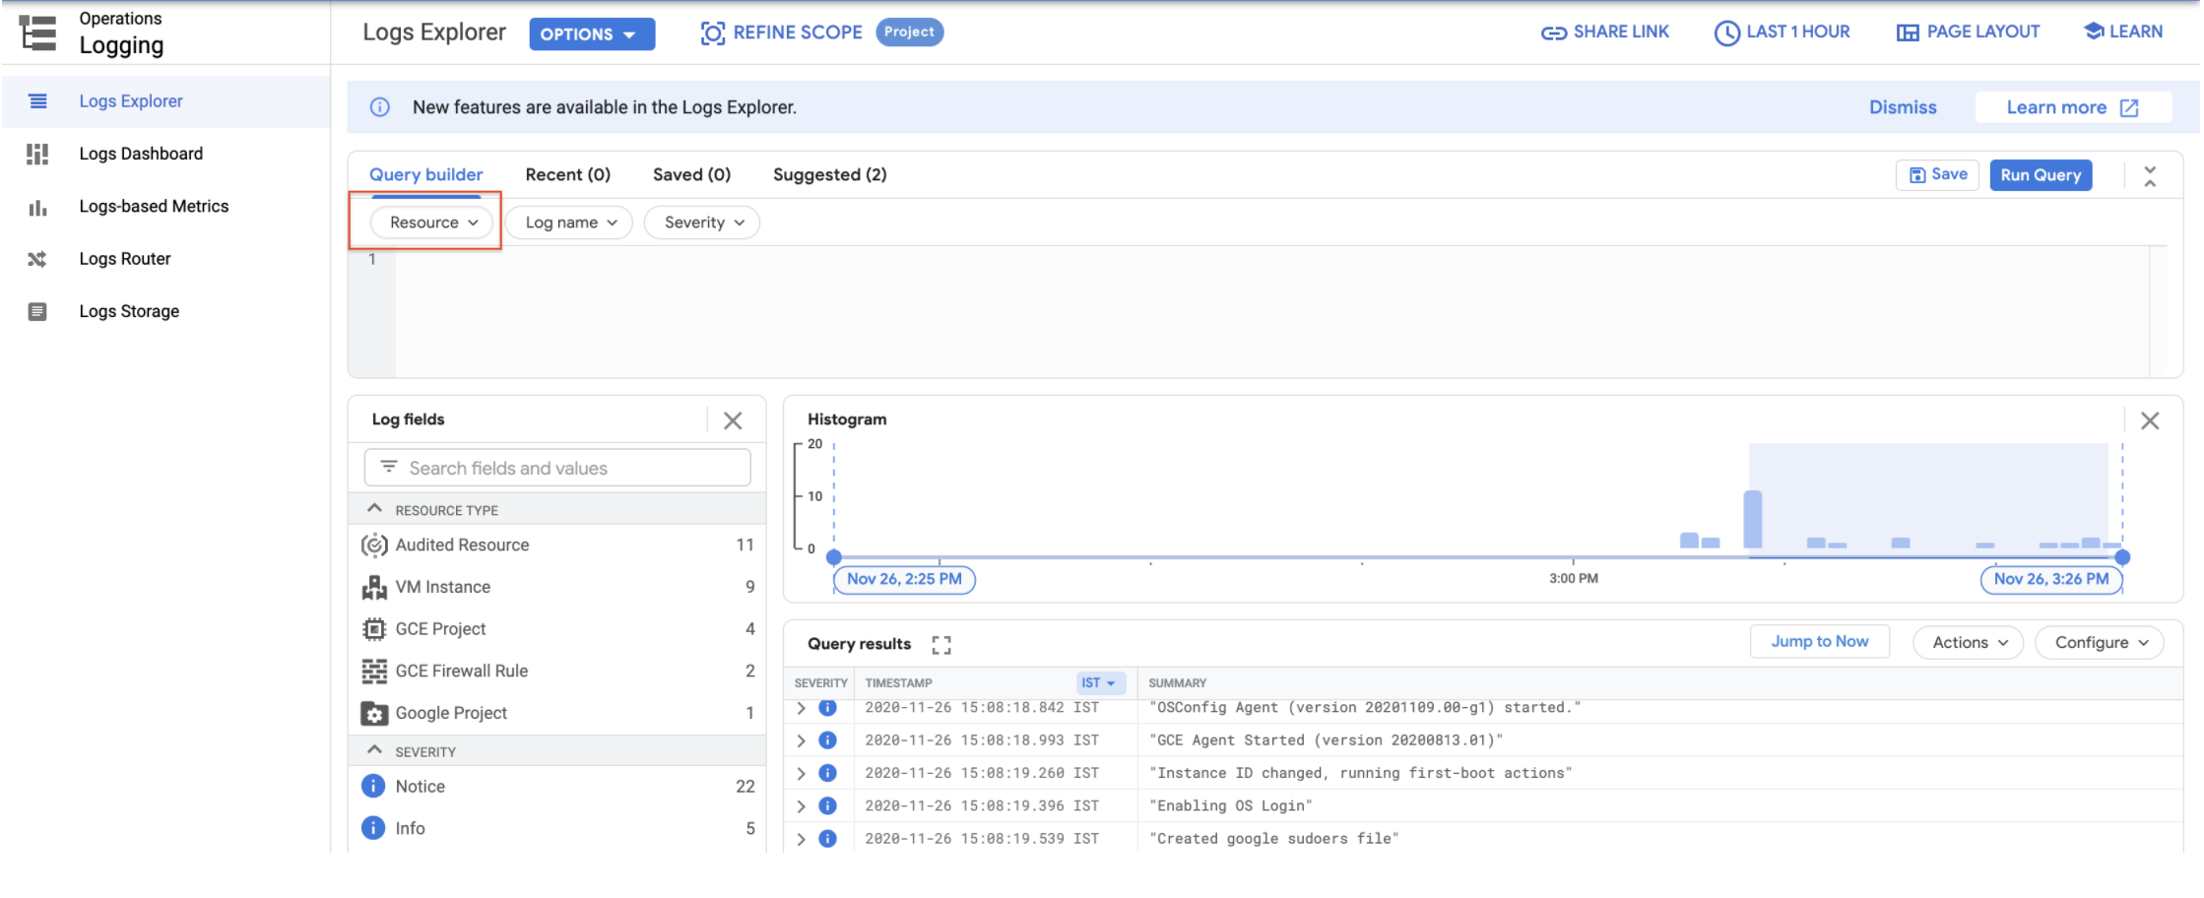Click REFINE SCOPE
The width and height of the screenshot is (2204, 898).
click(x=781, y=32)
